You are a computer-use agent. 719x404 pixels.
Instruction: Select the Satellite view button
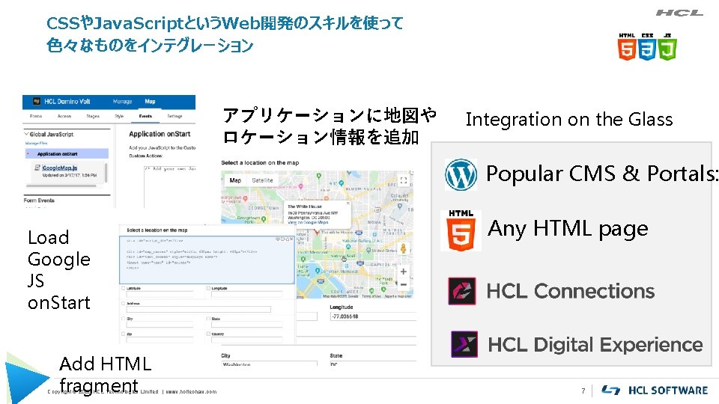(x=262, y=180)
